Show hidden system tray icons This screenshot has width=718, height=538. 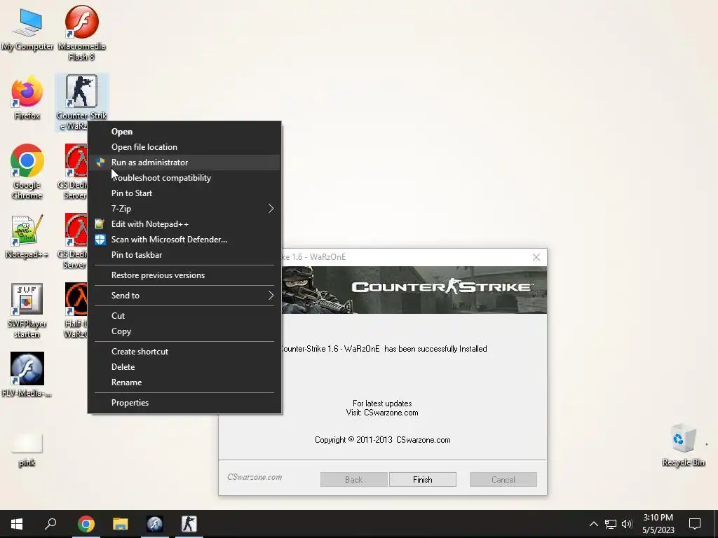(x=593, y=524)
